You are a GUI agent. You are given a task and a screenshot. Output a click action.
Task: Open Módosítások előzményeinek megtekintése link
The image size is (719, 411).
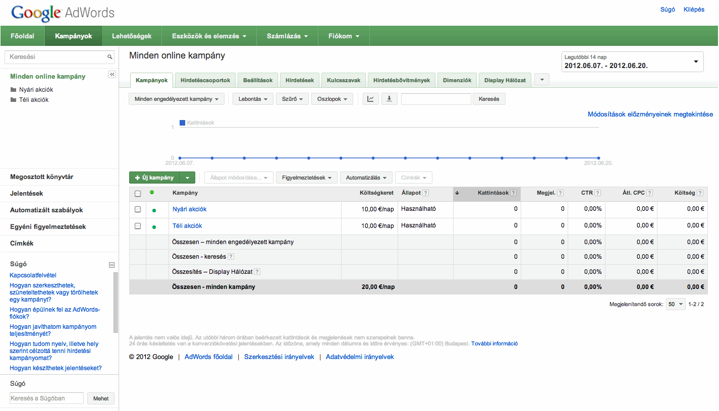(650, 114)
